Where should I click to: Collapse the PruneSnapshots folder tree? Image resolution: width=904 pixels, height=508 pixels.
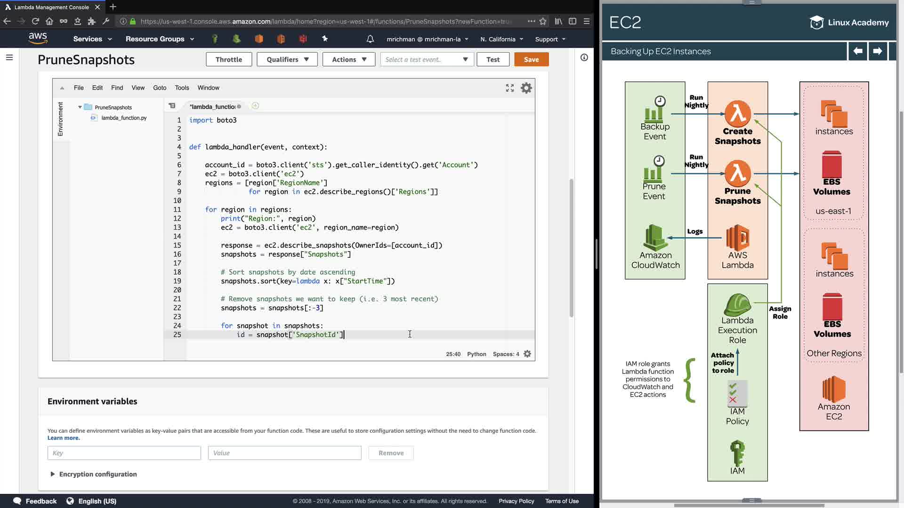tap(80, 107)
